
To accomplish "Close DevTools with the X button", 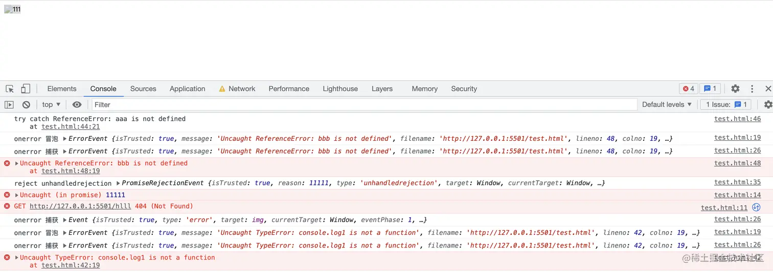I will click(x=768, y=89).
